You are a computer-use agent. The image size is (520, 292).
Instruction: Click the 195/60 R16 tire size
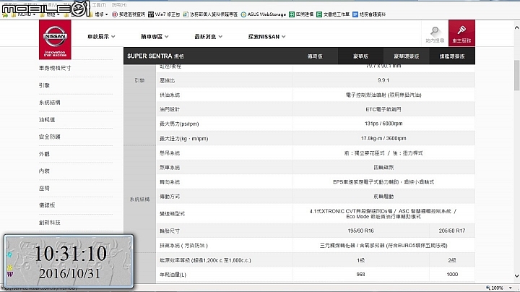click(360, 231)
